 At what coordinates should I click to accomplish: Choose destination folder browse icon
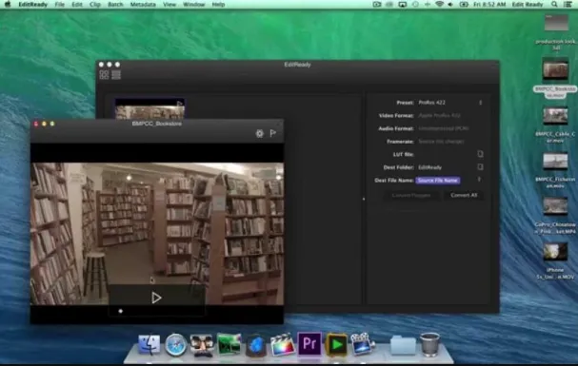[480, 167]
